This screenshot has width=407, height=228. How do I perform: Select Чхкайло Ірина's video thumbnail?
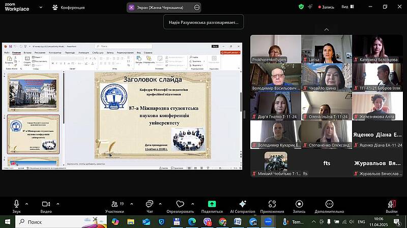(x=326, y=77)
